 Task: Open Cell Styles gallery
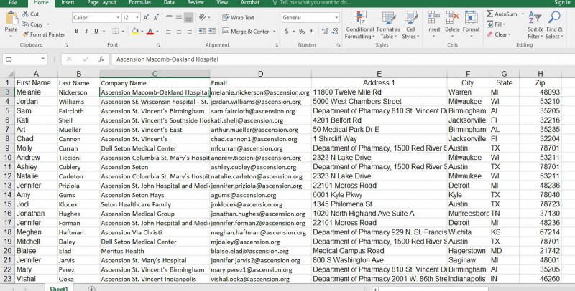tap(410, 25)
